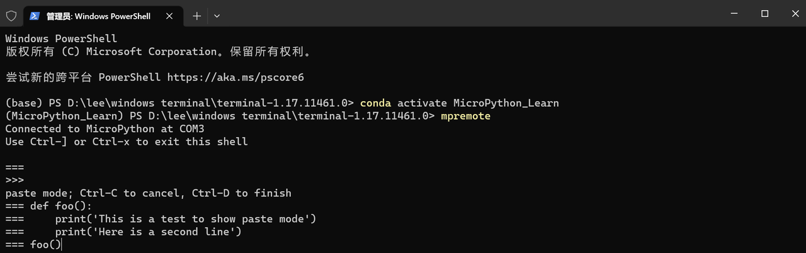The image size is (806, 253).
Task: Click the >>> REPL prompt
Action: pos(14,180)
